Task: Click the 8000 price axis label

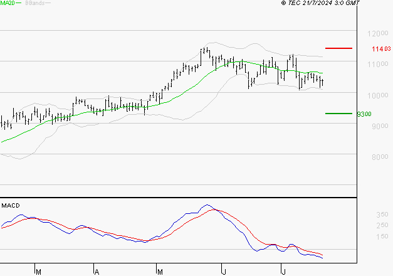Action: 380,157
